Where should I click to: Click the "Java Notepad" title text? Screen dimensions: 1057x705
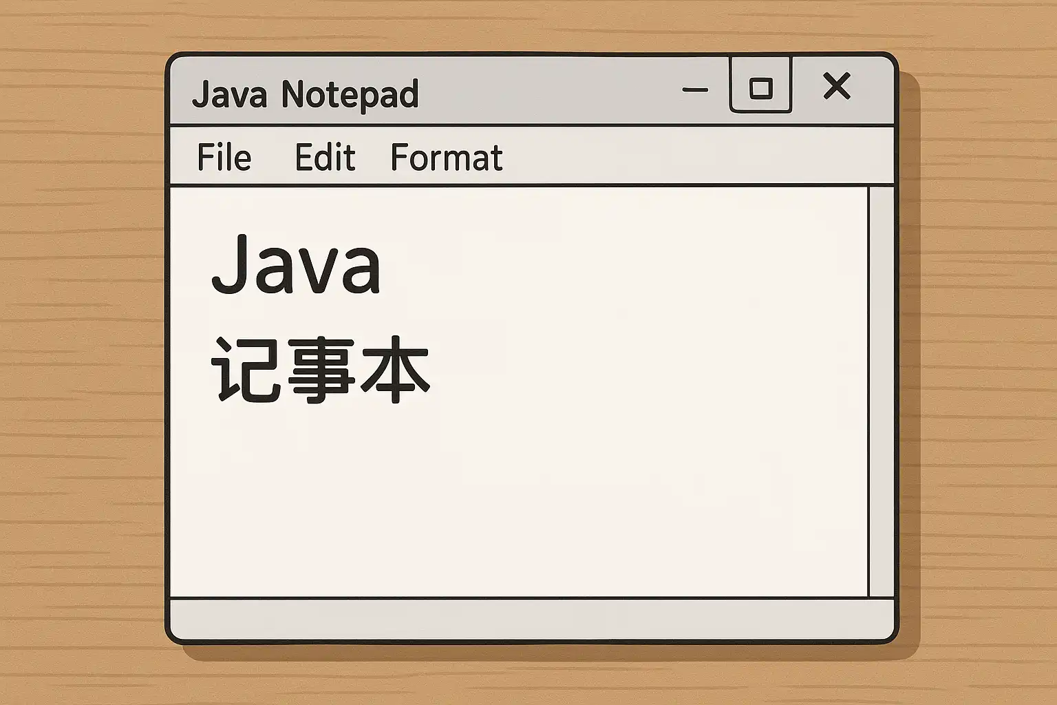click(305, 94)
